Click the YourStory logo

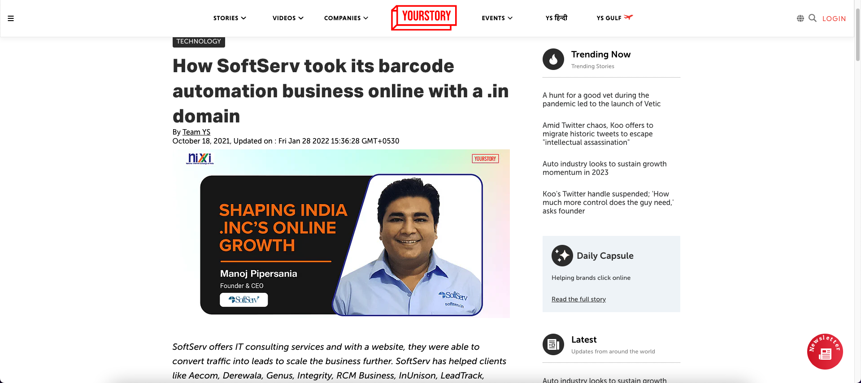424,18
